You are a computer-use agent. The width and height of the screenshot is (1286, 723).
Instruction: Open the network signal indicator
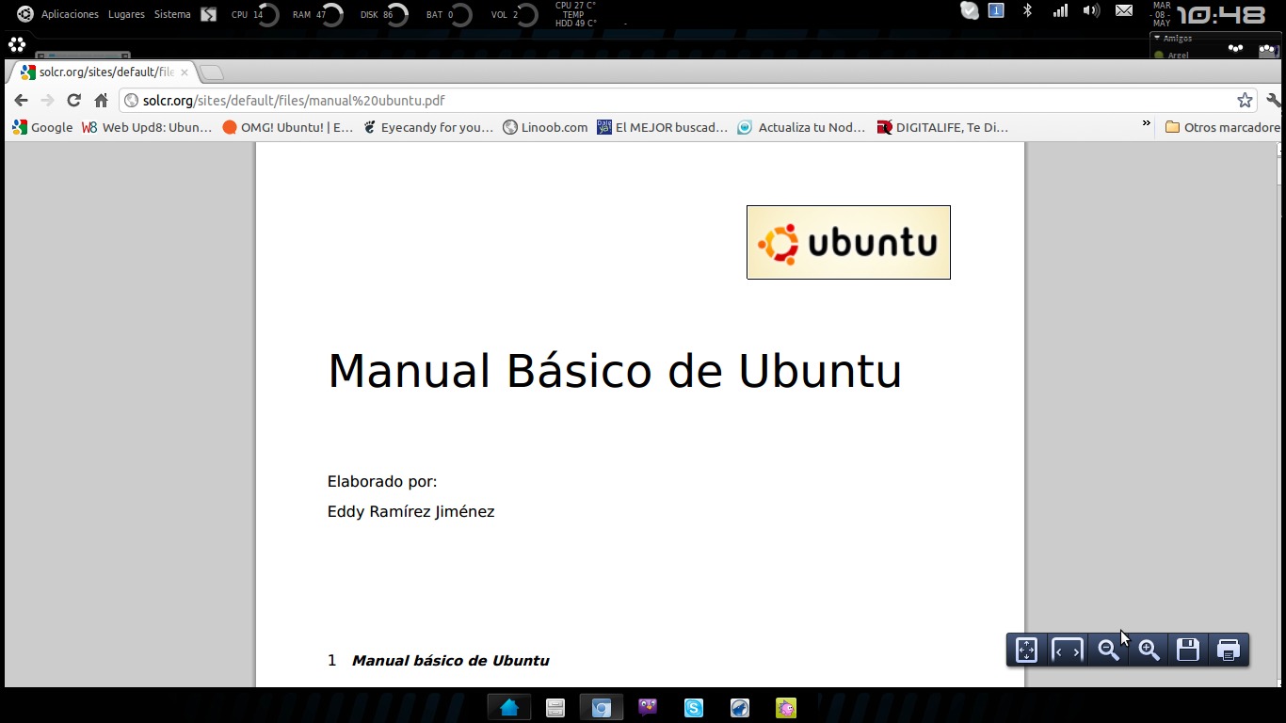pyautogui.click(x=1060, y=10)
